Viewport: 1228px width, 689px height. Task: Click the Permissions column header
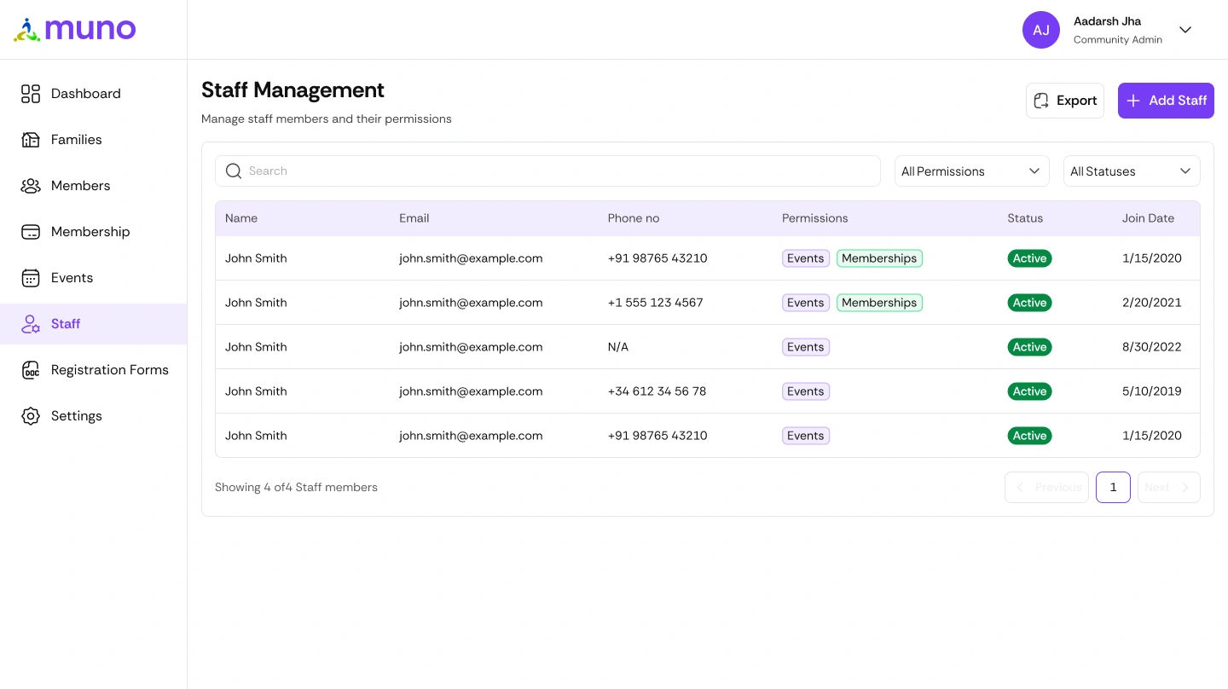coord(814,218)
